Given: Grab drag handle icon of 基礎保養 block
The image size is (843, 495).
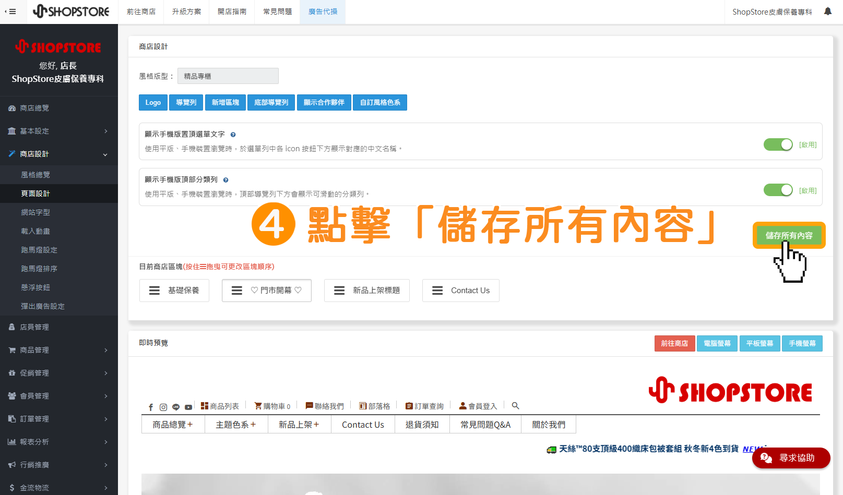Looking at the screenshot, I should (x=155, y=291).
